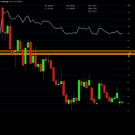Click the 80 price axis label
This screenshot has width=135, height=135.
[x=128, y=61]
